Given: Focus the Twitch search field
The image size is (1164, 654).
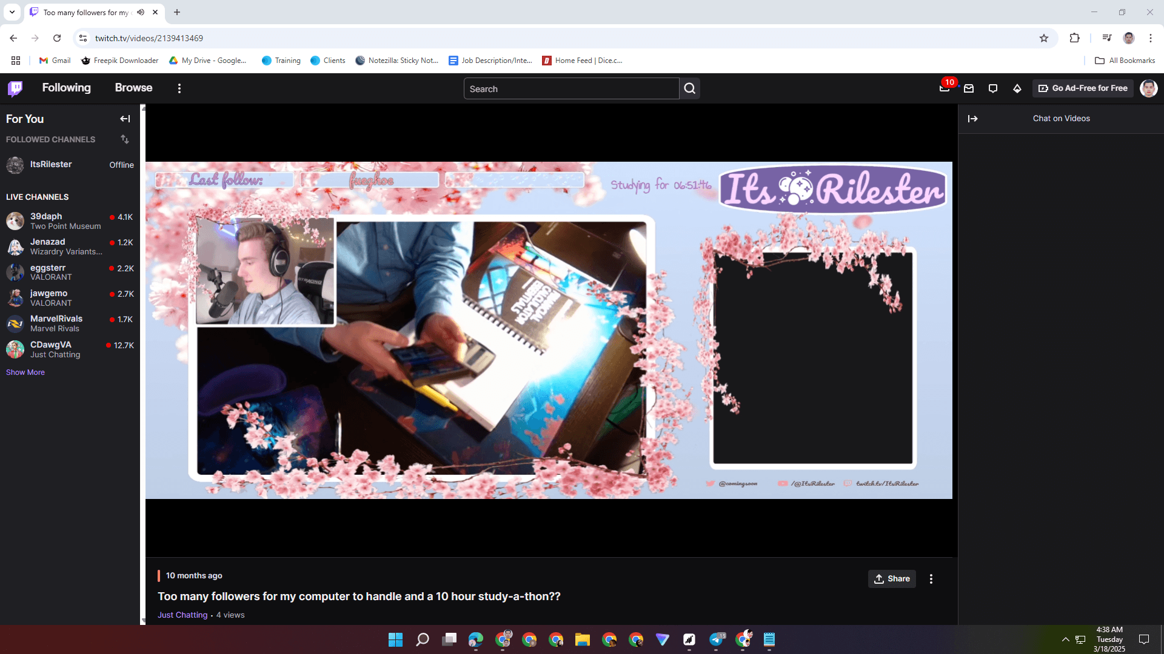Looking at the screenshot, I should [570, 88].
